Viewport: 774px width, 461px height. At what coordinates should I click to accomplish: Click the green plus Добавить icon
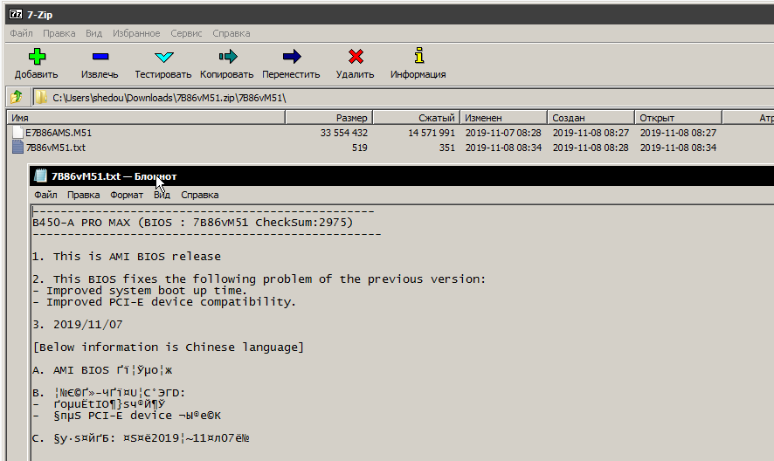pyautogui.click(x=37, y=57)
